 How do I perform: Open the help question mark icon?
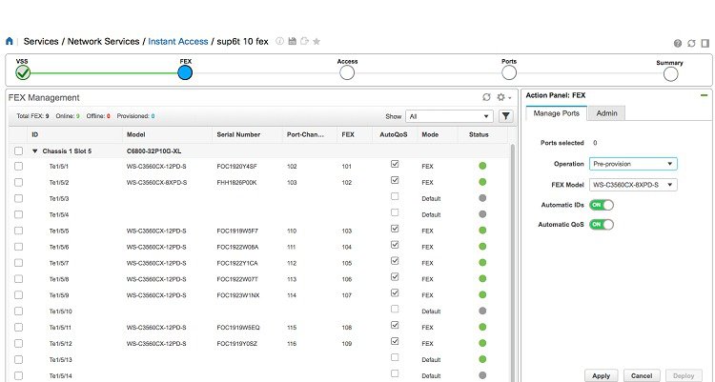point(678,43)
